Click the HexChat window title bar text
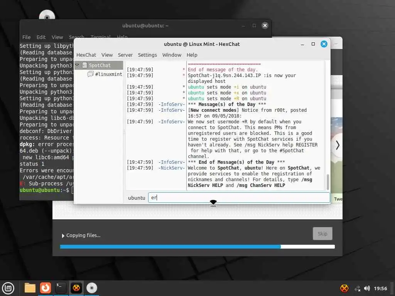The image size is (395, 296). coord(202,44)
